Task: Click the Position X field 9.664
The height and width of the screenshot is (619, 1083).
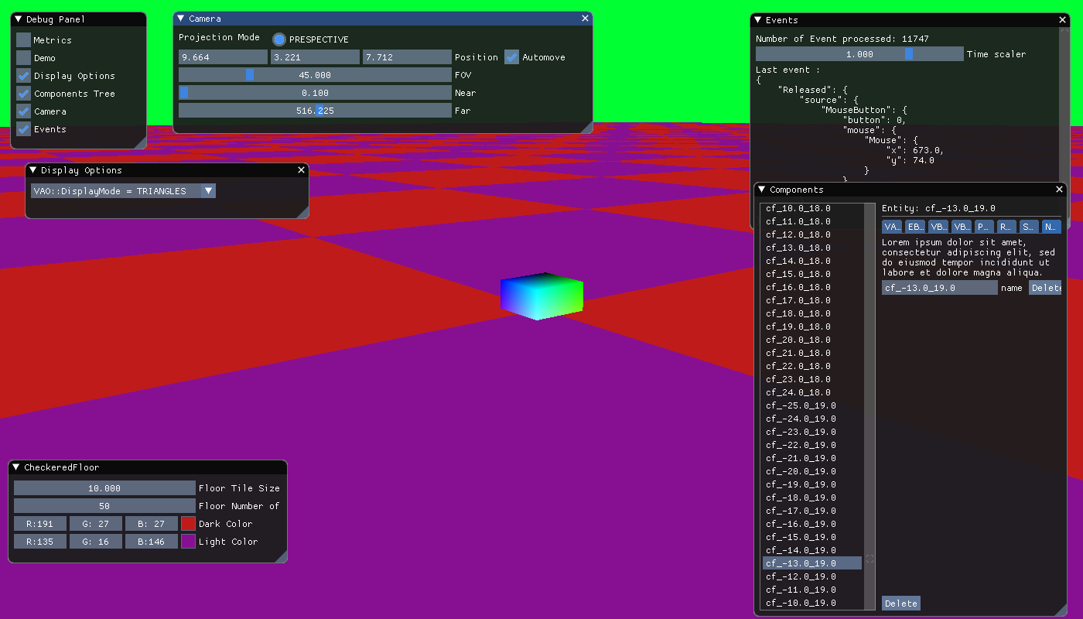Action: tap(223, 57)
